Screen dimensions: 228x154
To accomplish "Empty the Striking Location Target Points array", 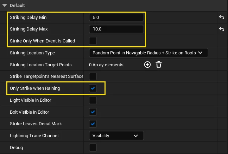I will (159, 65).
